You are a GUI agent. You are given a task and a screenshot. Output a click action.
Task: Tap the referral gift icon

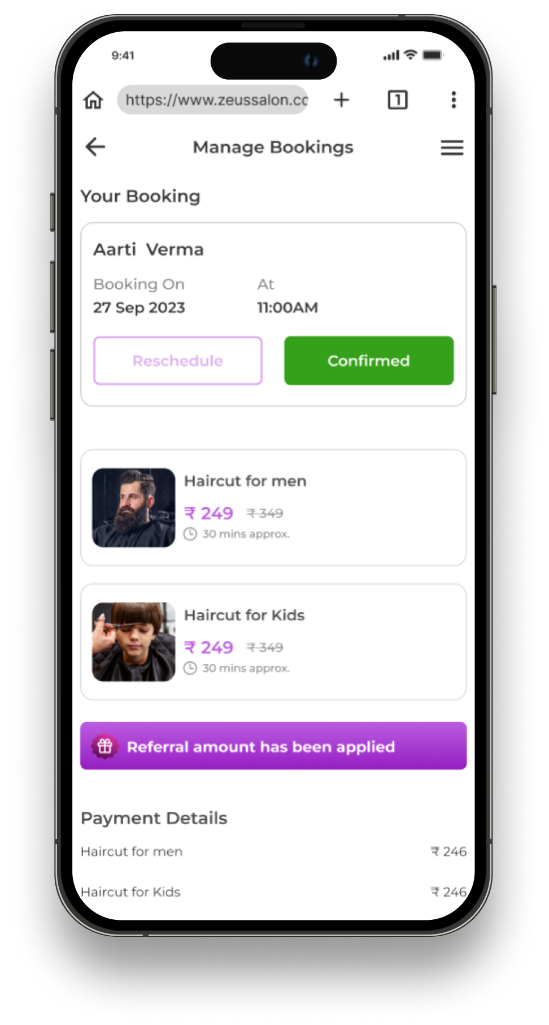(105, 746)
